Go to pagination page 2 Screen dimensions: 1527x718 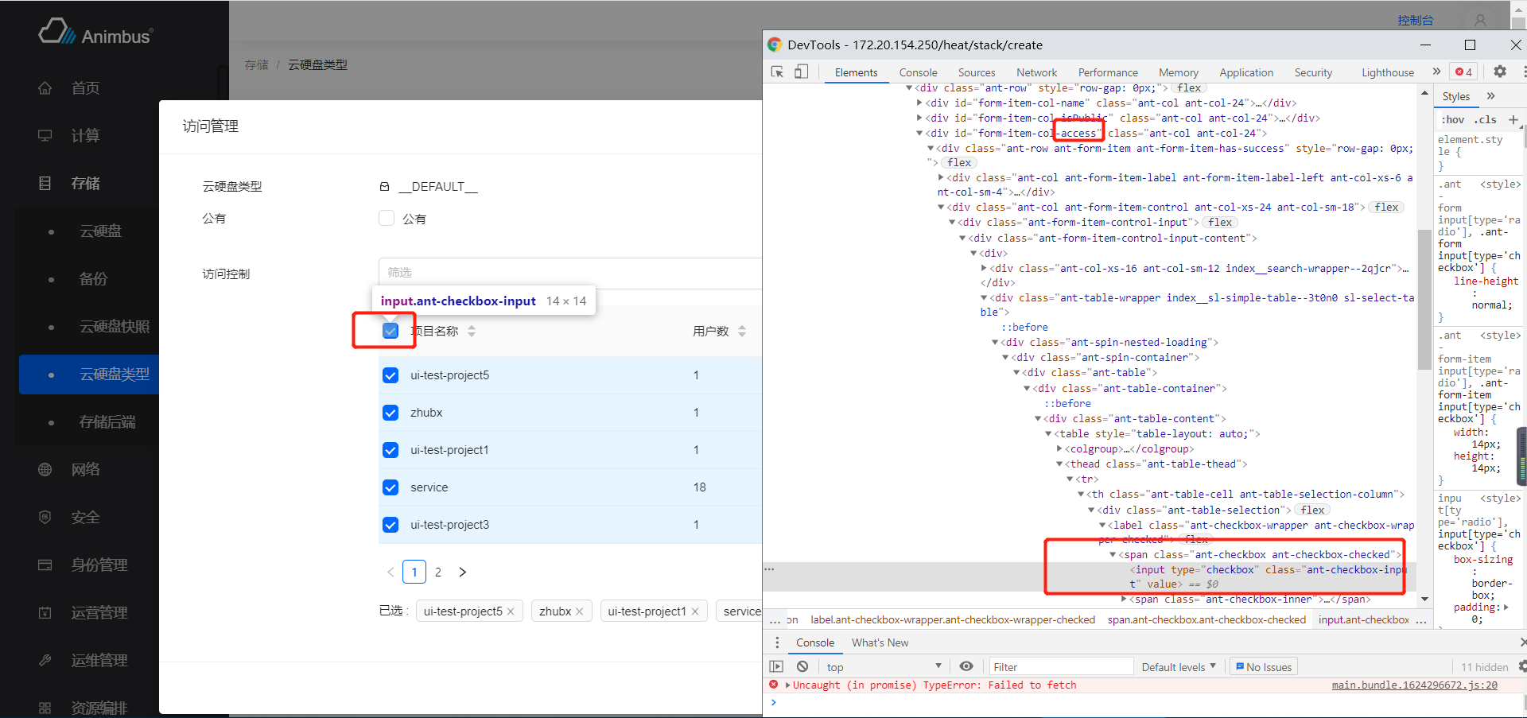coord(438,572)
